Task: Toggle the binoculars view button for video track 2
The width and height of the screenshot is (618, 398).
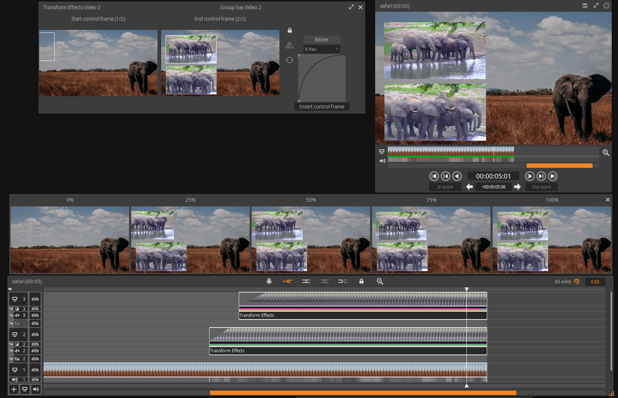Action: 35,335
